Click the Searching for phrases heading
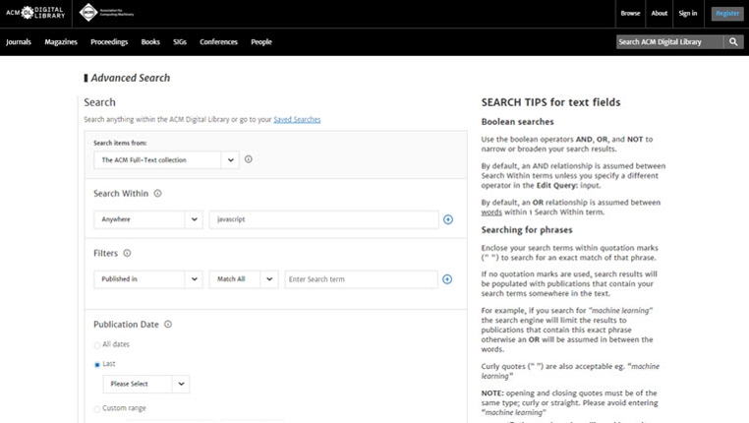749x423 pixels. [527, 230]
